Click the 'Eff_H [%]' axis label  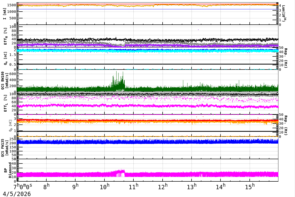click(x=5, y=36)
